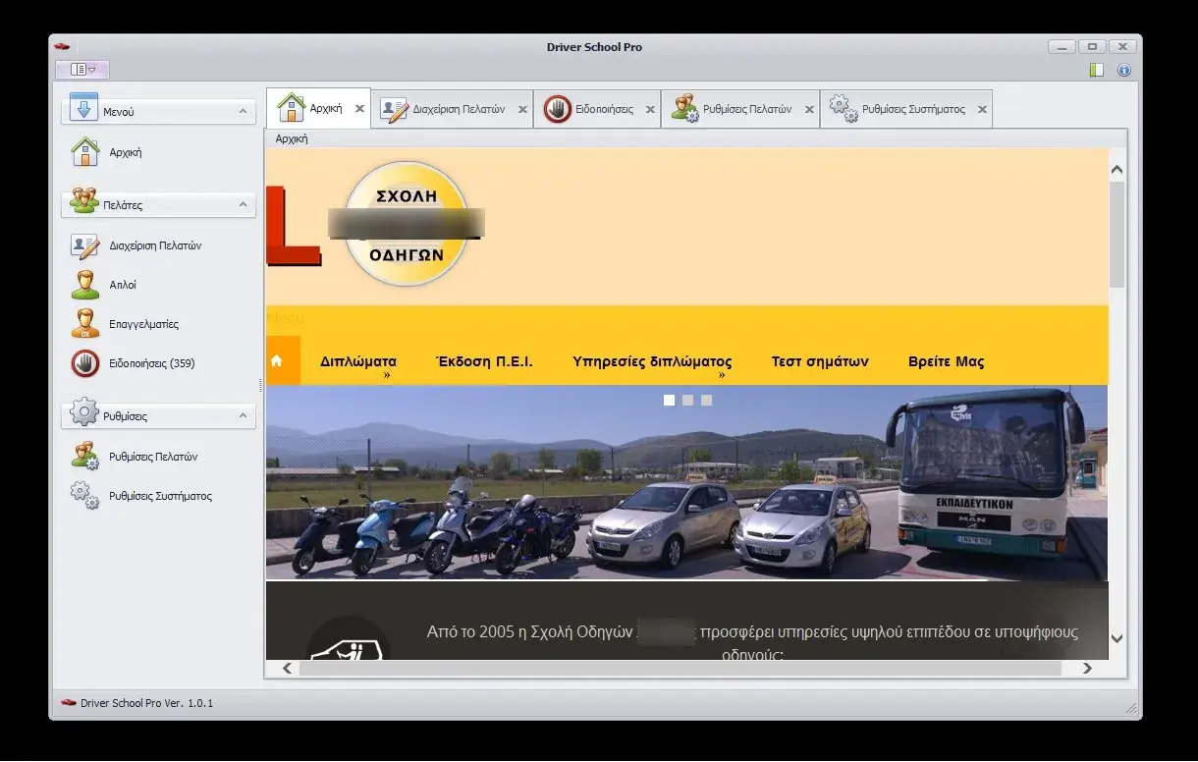Click the blue info icon at top right
Screen dimensions: 1198x762
click(x=1124, y=70)
